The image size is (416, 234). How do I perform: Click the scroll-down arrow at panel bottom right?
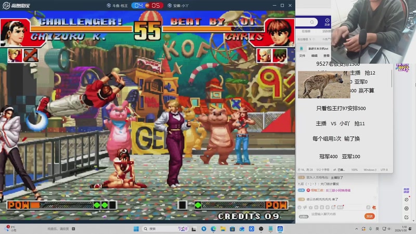[x=413, y=221]
